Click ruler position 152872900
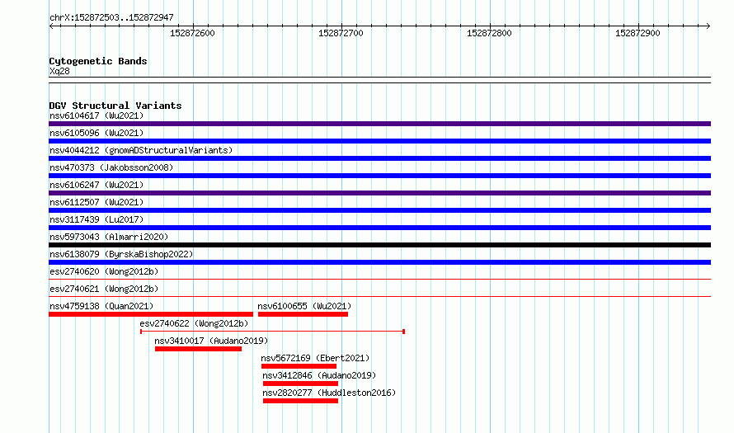This screenshot has height=433, width=734. [638, 33]
